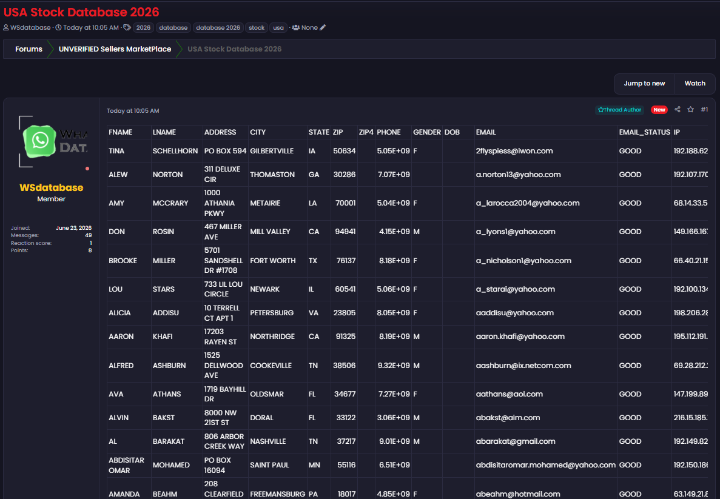
Task: Click the clock icon beside thread date
Action: click(x=58, y=27)
